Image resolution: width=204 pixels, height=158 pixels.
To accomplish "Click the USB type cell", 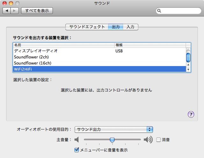I will coord(119,51).
